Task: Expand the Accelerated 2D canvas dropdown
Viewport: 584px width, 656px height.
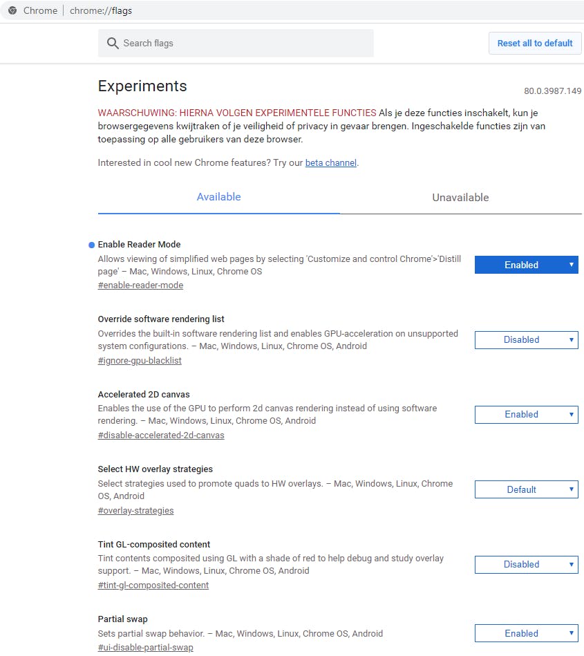Action: point(526,415)
